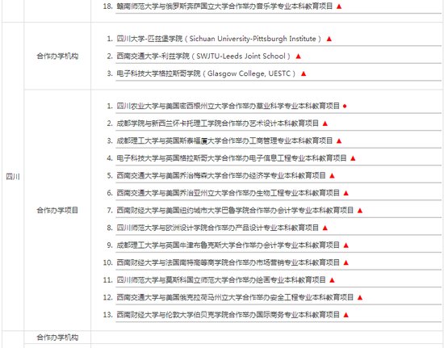
Task: Click red triangle after item 18 音乐学 project
Action: [339, 6]
